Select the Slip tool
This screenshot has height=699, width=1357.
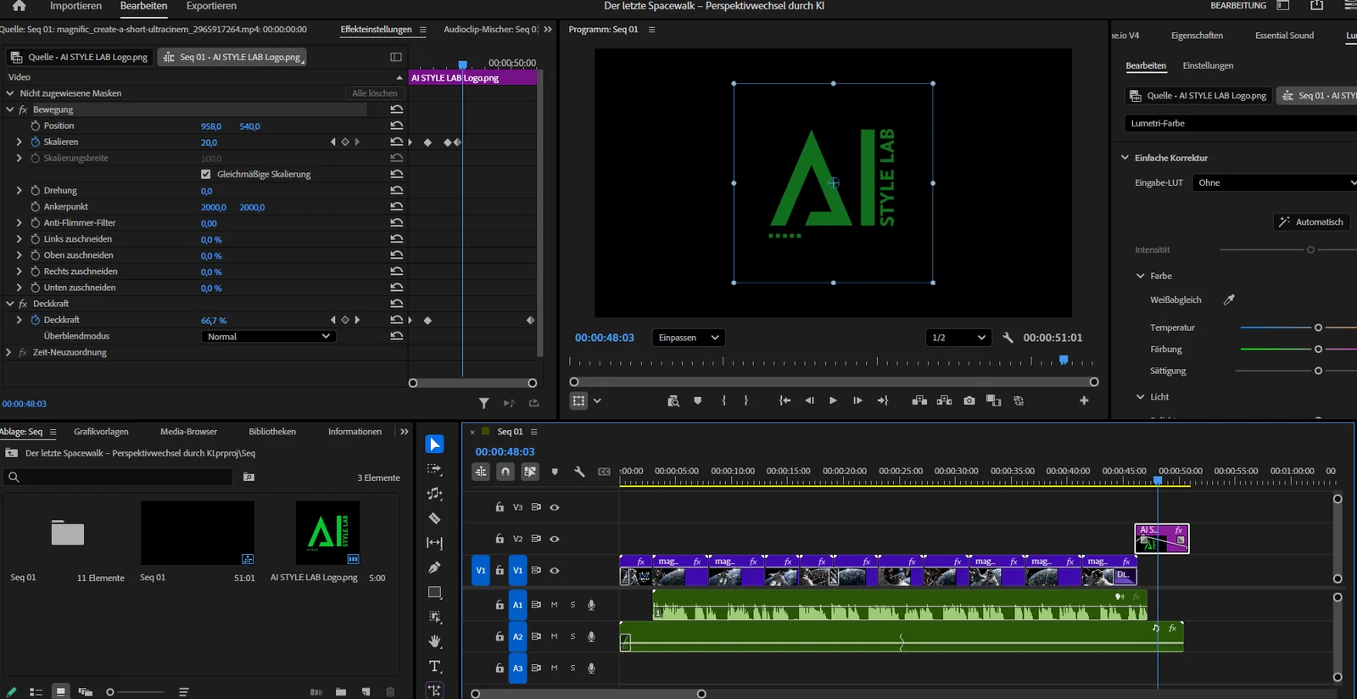(434, 543)
